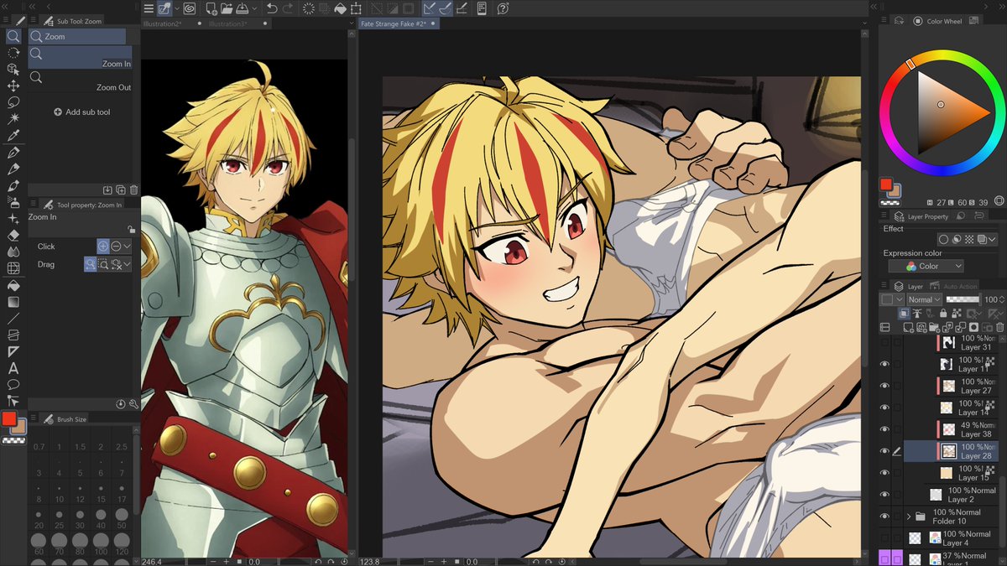
Task: Select the Lasso selection tool
Action: point(13,102)
